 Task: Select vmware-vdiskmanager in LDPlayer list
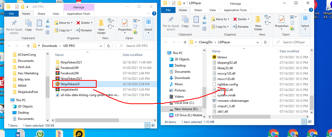tap(233, 101)
